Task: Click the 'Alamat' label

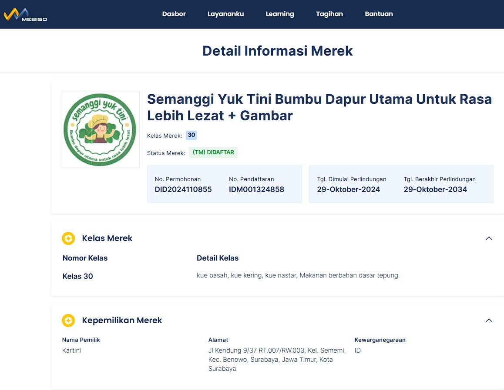Action: 218,340
